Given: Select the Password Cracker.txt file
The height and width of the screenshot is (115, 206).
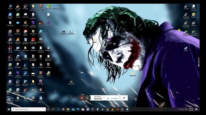Looking at the screenshot, I should click(x=41, y=49).
